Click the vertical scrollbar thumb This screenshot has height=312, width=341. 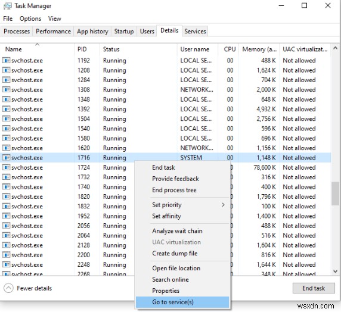pos(336,194)
